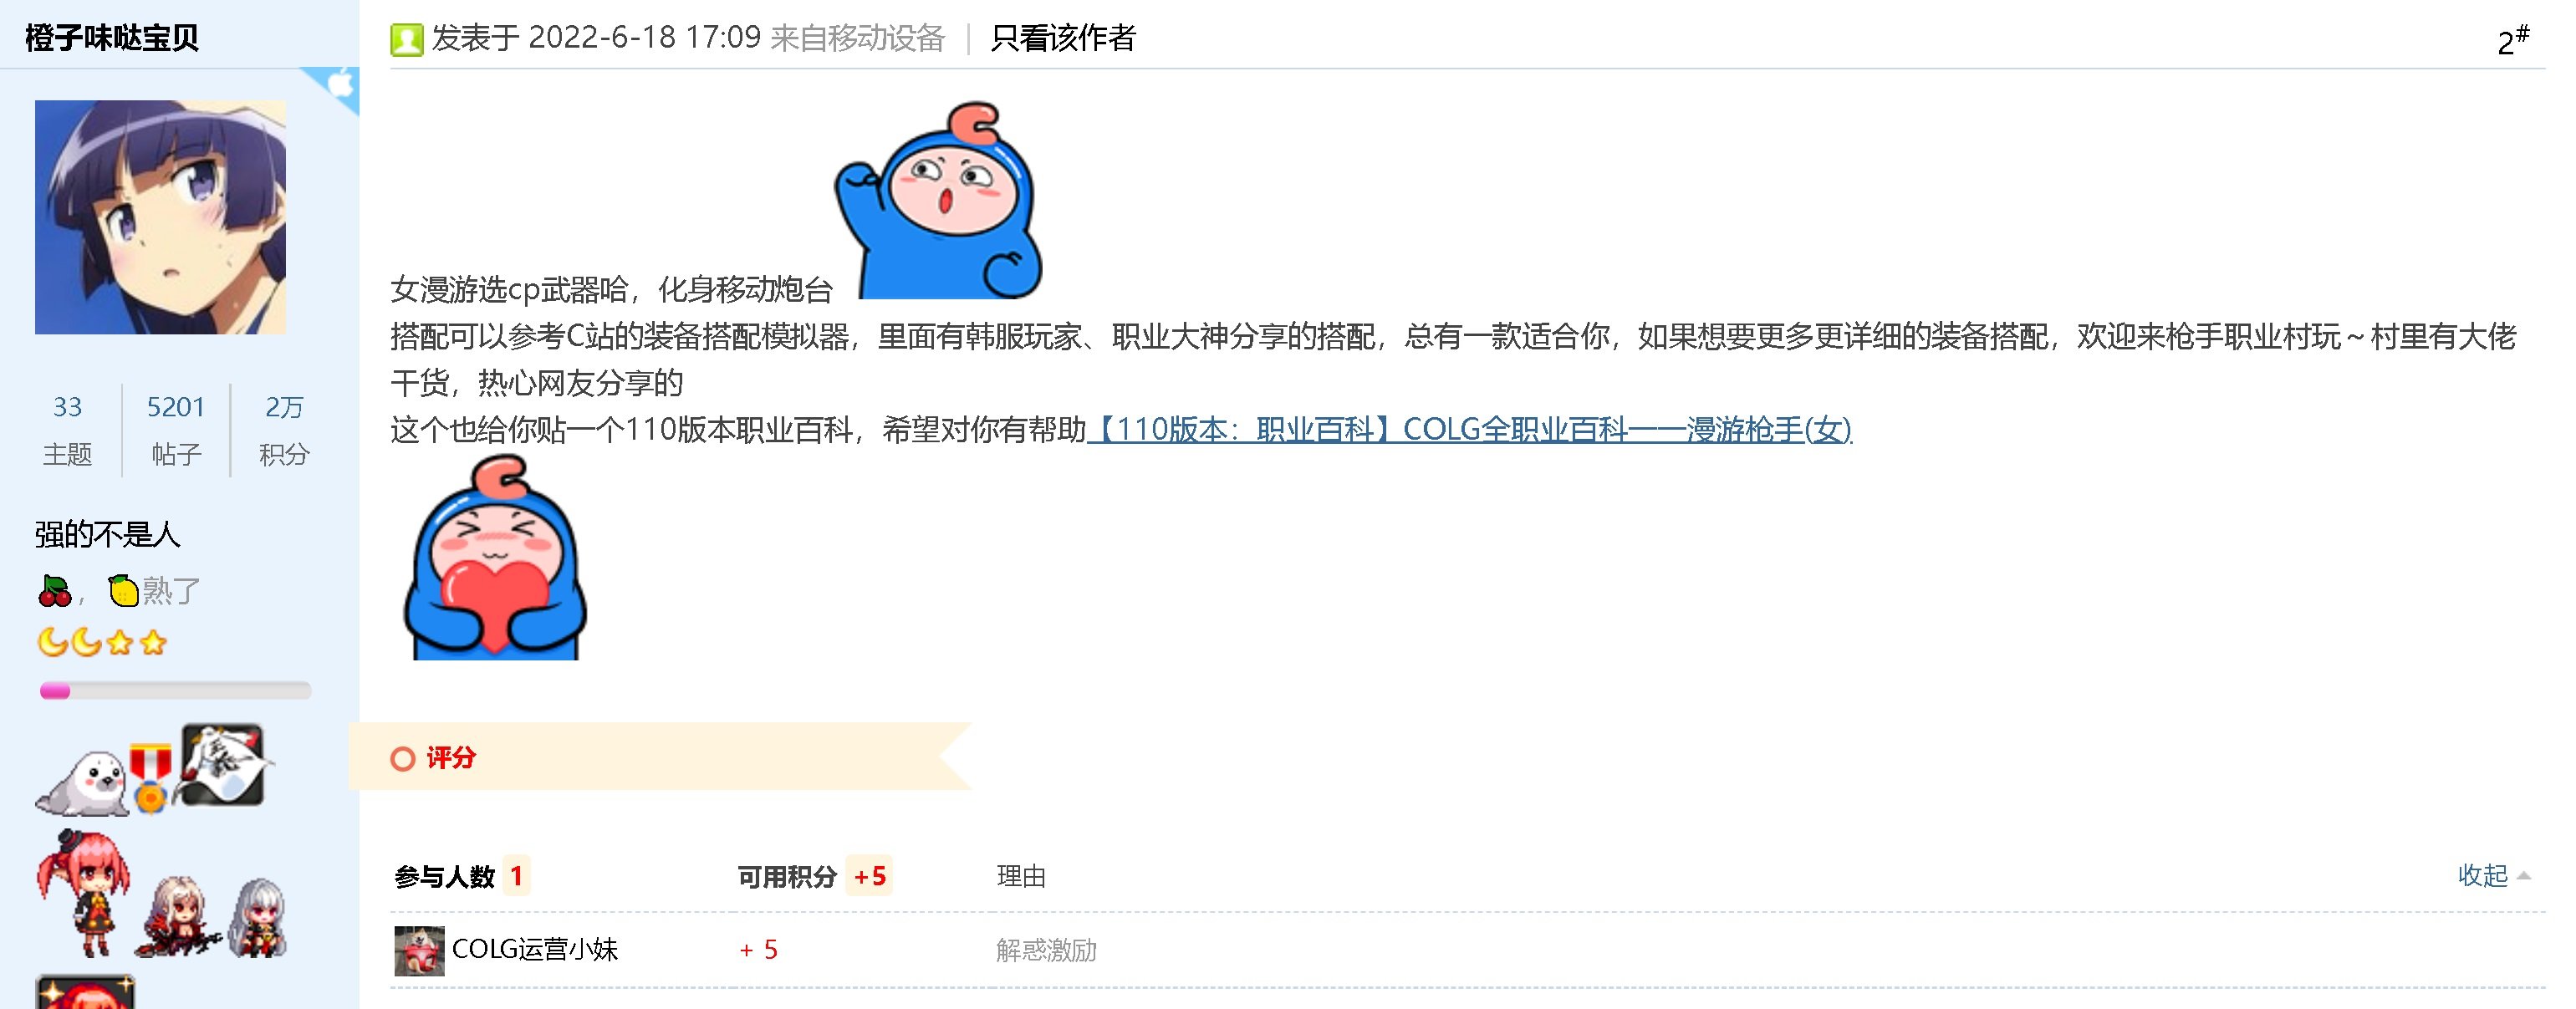Screen dimensions: 2576x1009
Task: Open username 橙子味哒宝贝 profile
Action: pyautogui.click(x=112, y=38)
